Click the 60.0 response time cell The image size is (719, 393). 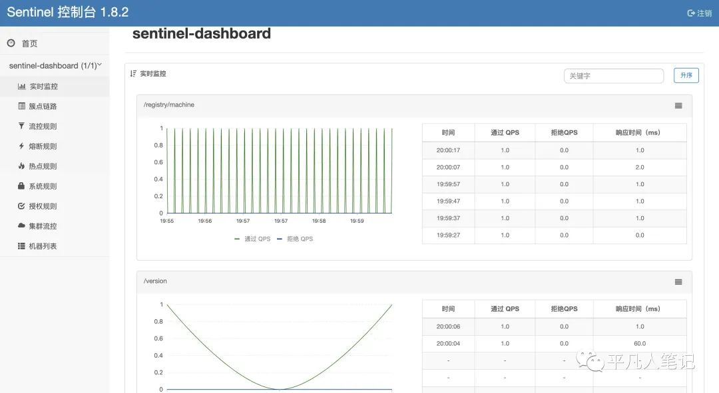tap(640, 344)
